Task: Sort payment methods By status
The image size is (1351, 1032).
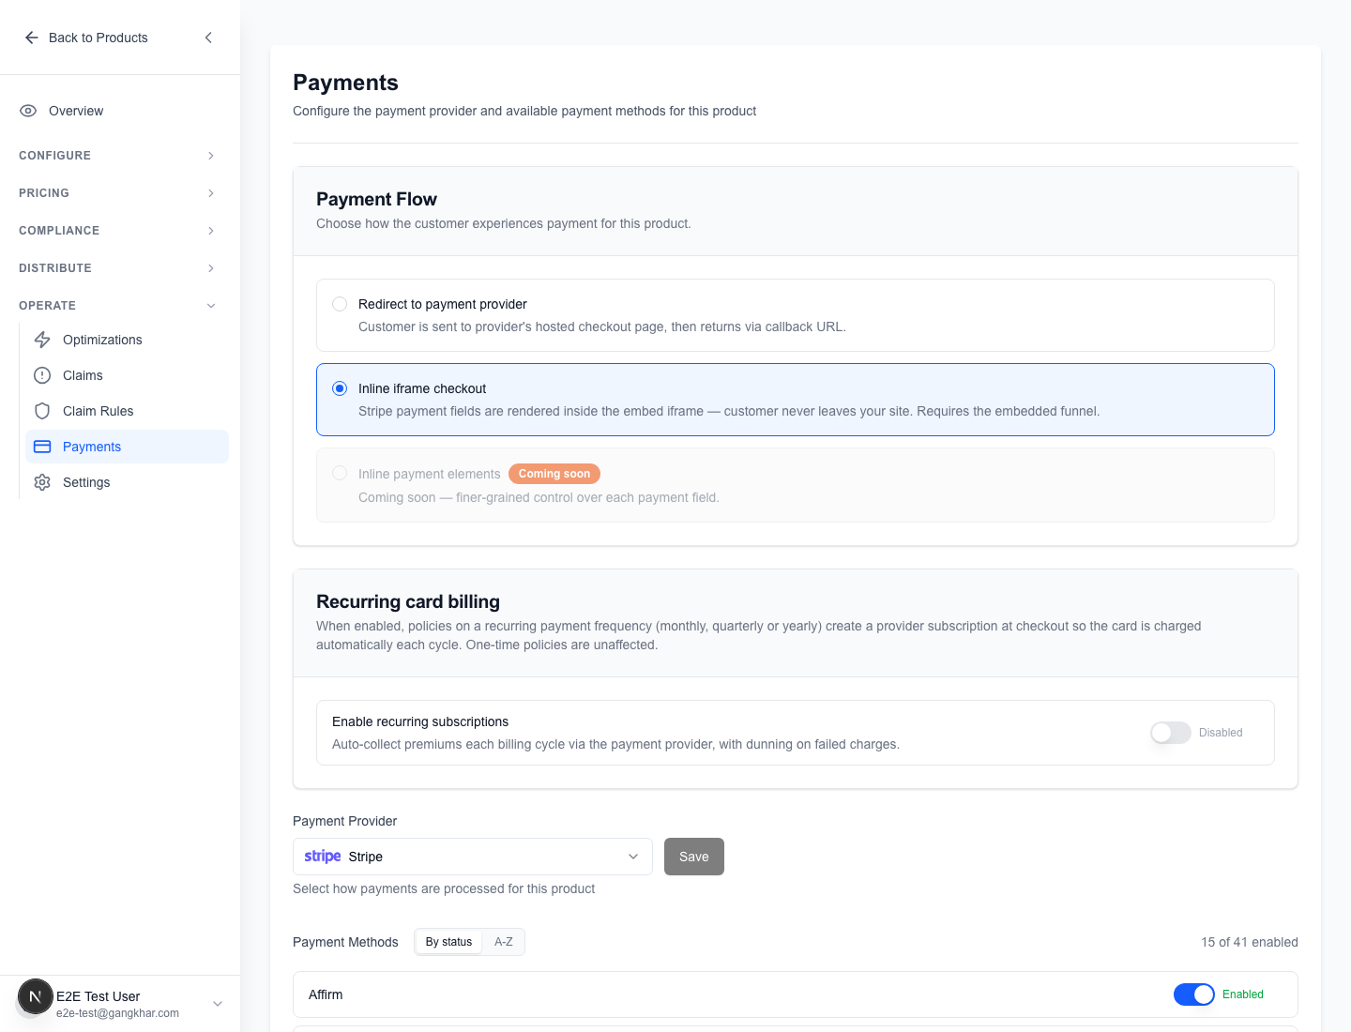Action: (448, 942)
